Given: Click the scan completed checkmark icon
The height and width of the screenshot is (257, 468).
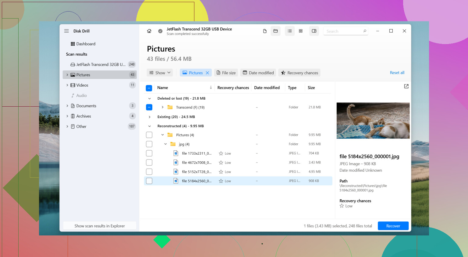Looking at the screenshot, I should point(160,31).
